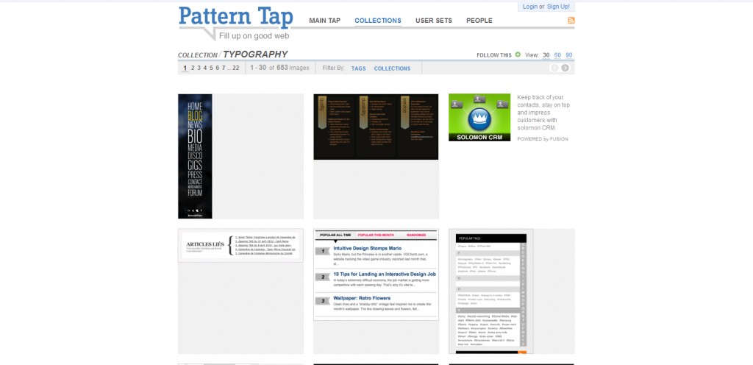This screenshot has height=365, width=753.
Task: Jump to page 22
Action: click(x=236, y=68)
